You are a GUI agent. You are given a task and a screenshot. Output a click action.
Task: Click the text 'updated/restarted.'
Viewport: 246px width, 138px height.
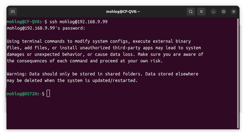(x=115, y=80)
